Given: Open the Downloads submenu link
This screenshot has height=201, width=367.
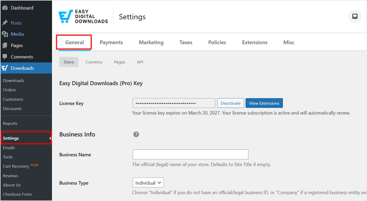Looking at the screenshot, I should [x=13, y=80].
